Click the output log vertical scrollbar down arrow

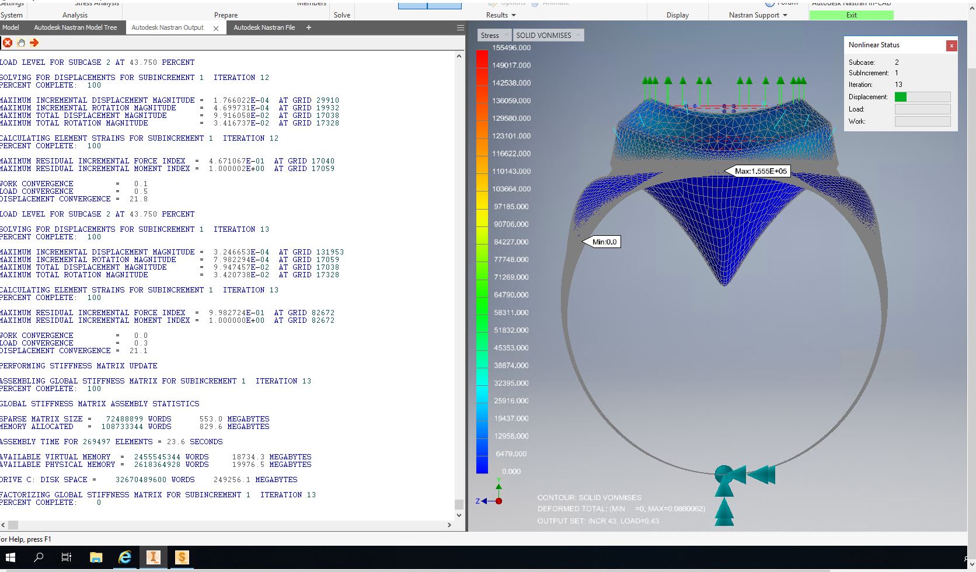point(459,515)
